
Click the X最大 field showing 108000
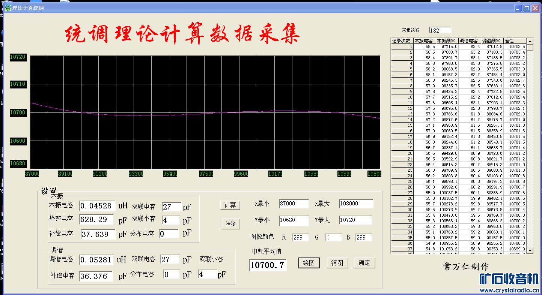(356, 204)
